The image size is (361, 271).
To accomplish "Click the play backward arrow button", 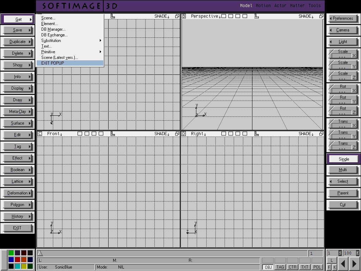I will (343, 263).
